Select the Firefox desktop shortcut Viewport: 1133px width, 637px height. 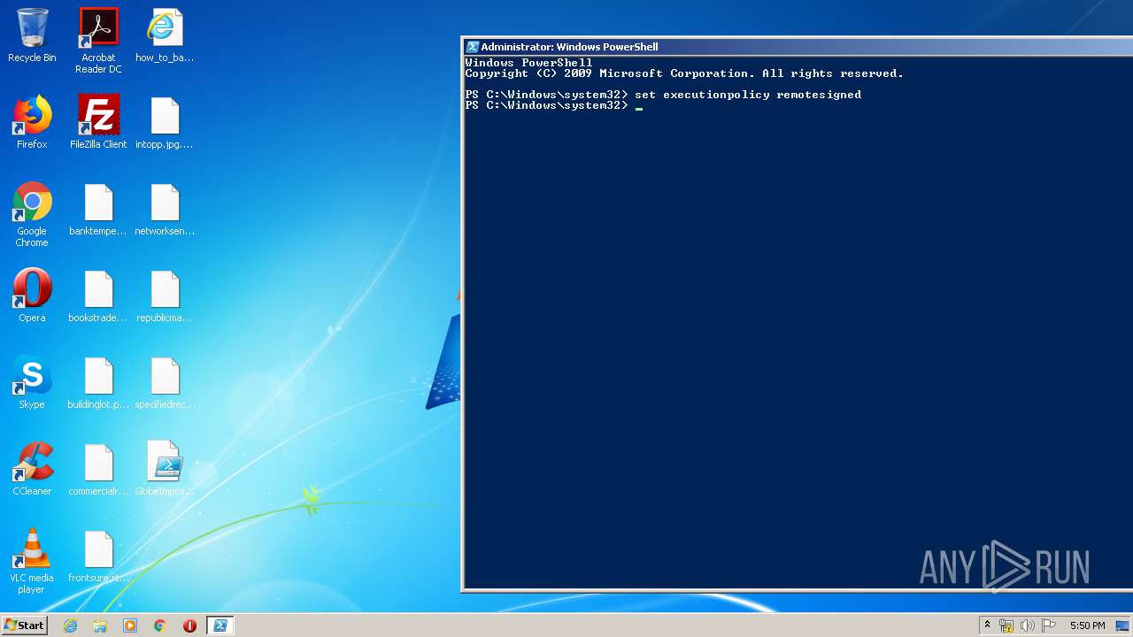tap(32, 122)
